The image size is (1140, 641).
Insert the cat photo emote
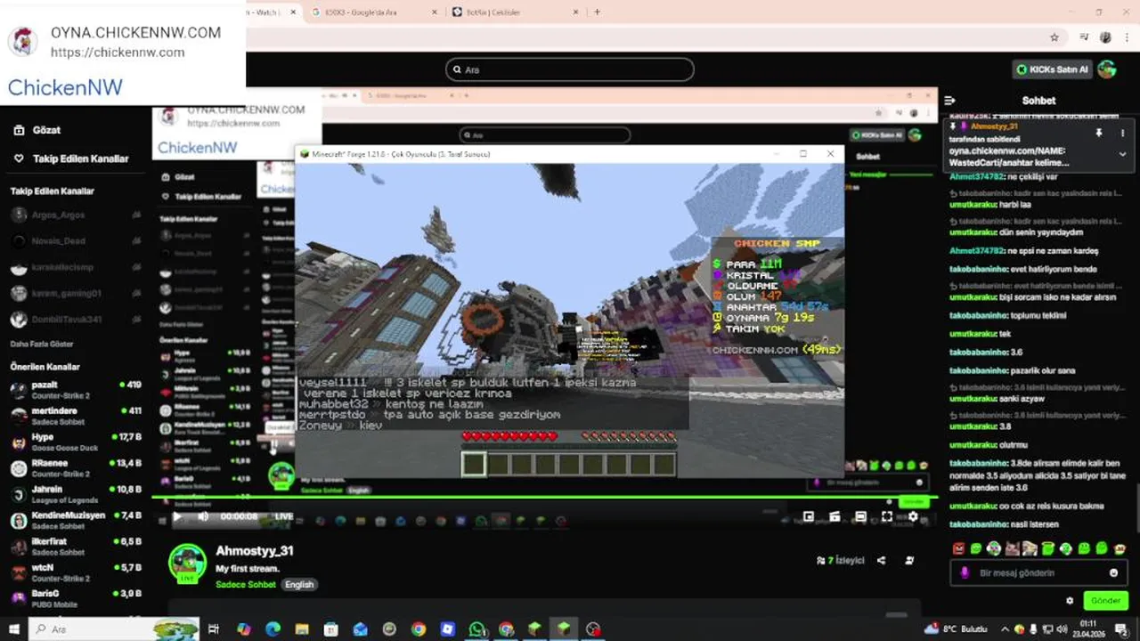1012,548
